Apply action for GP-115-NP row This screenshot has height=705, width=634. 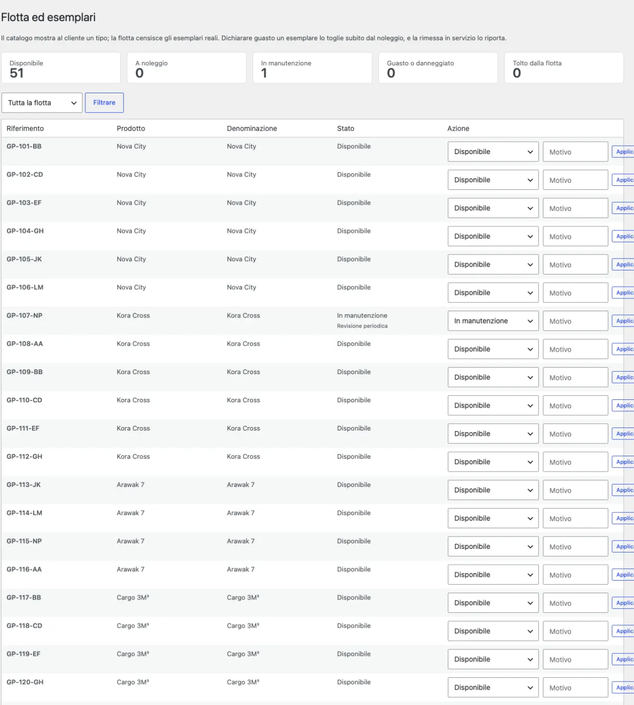[x=623, y=546]
